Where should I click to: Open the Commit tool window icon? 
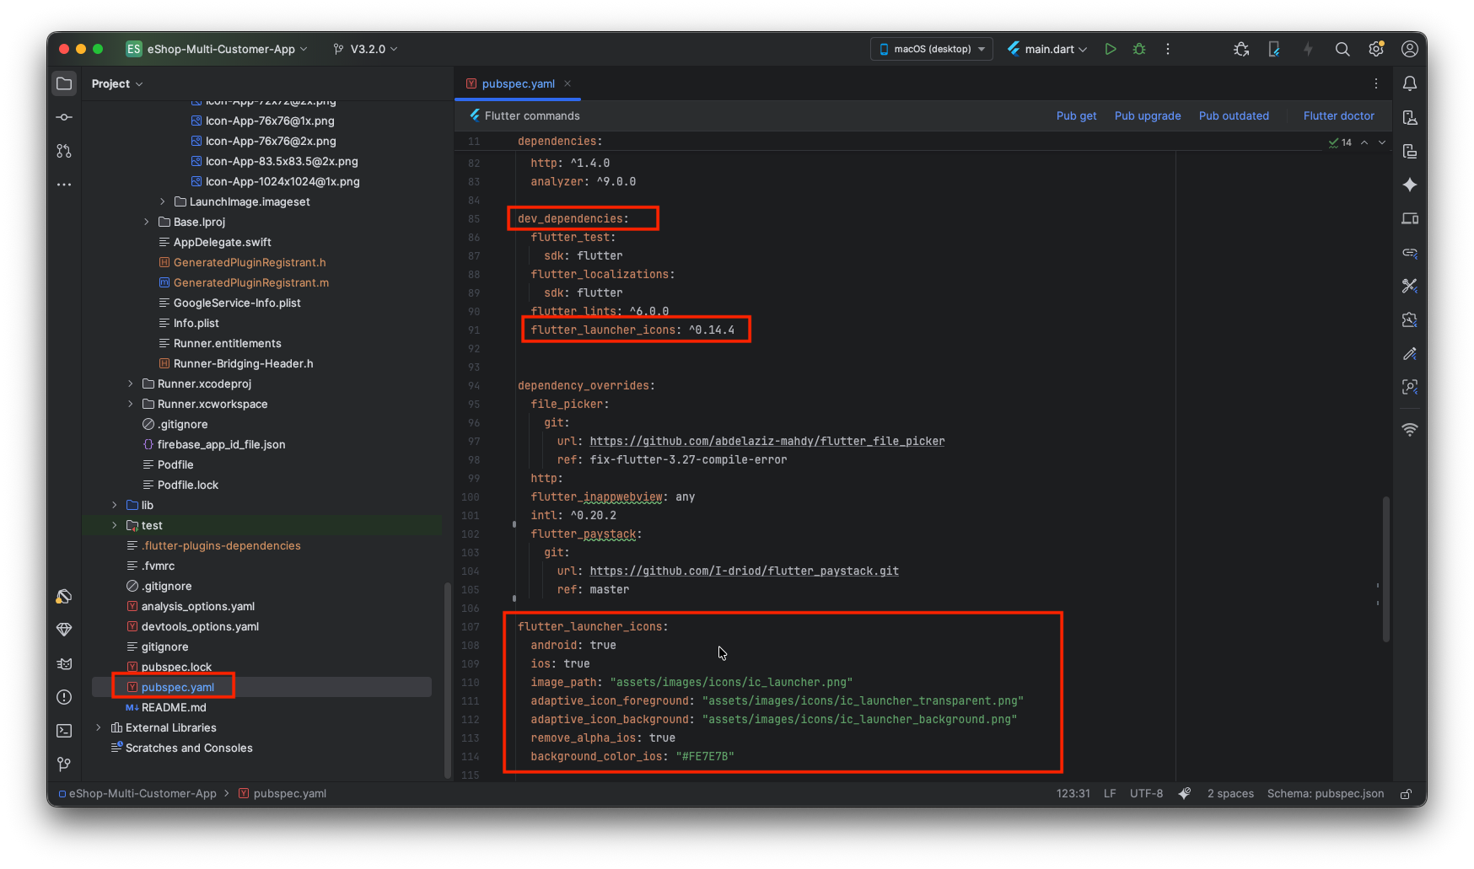(x=63, y=117)
